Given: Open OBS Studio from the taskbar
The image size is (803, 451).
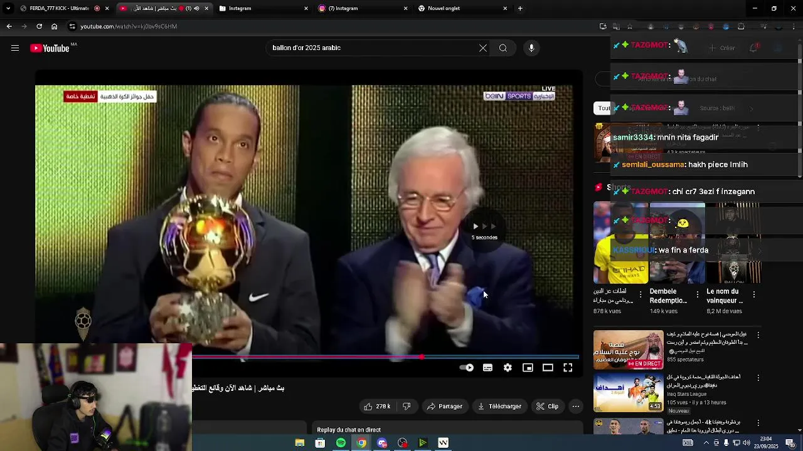Looking at the screenshot, I should (402, 443).
